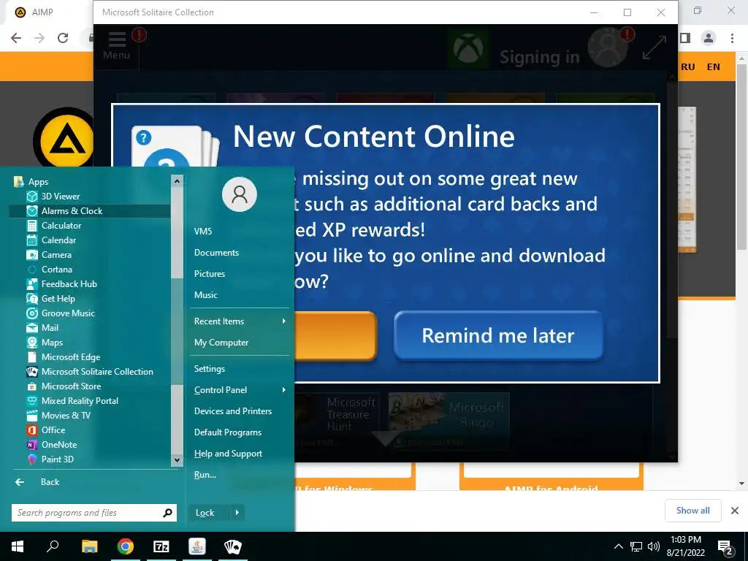
Task: Click the user avatar in start menu
Action: tap(240, 194)
